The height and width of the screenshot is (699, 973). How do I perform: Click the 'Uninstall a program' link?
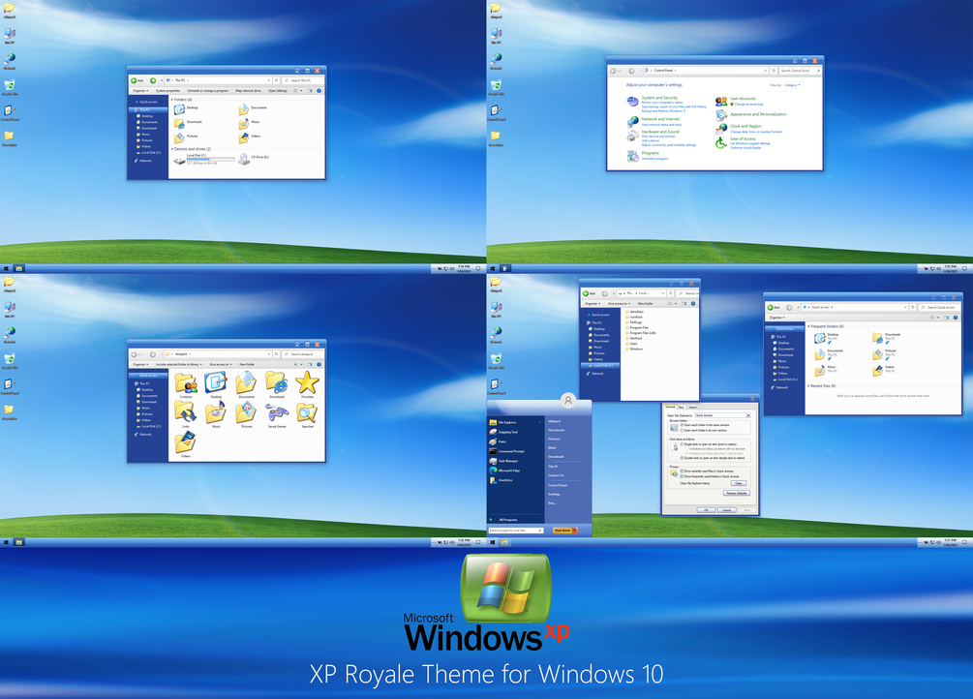[654, 159]
